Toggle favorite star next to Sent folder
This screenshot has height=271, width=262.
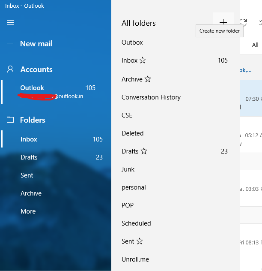coord(140,241)
